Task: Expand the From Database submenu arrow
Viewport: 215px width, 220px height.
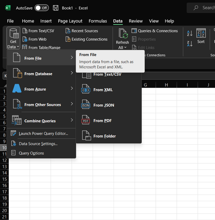Action: pyautogui.click(x=72, y=73)
